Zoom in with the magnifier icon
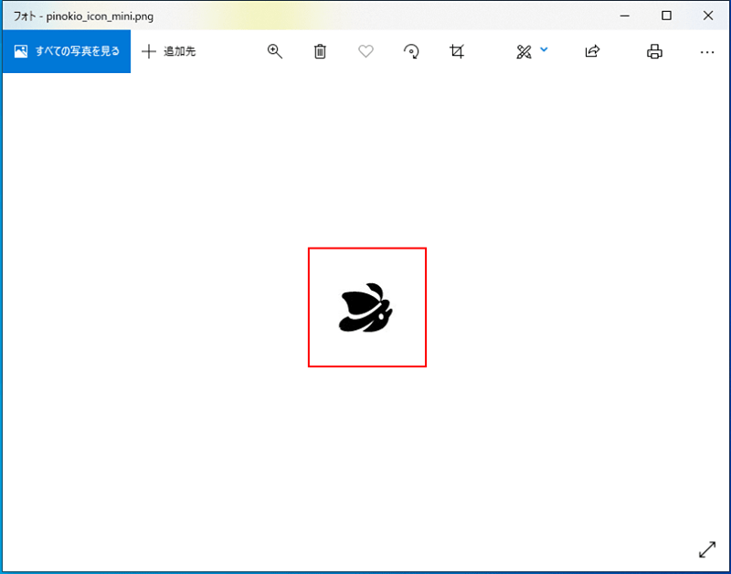 (275, 51)
